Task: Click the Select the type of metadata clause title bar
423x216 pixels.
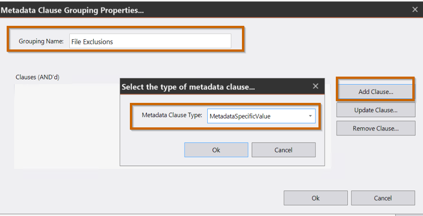Action: click(216, 87)
